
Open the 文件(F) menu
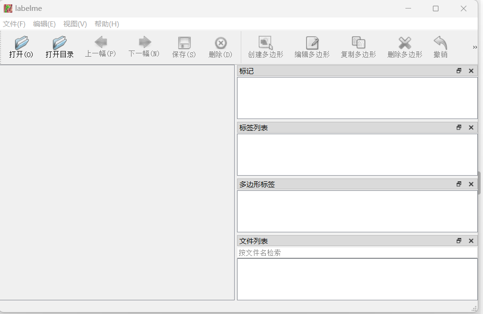click(14, 24)
